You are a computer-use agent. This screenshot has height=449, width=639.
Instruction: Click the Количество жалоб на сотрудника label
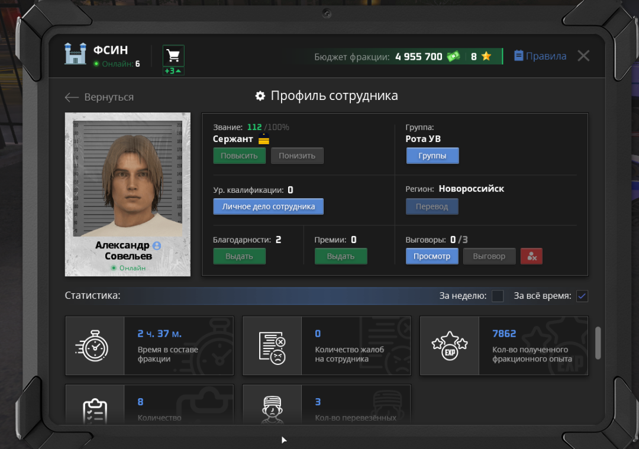(x=349, y=354)
